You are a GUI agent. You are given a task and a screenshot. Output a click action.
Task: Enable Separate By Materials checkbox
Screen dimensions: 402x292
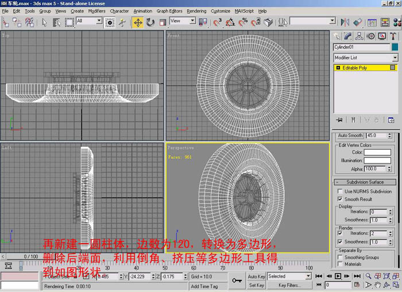[340, 264]
